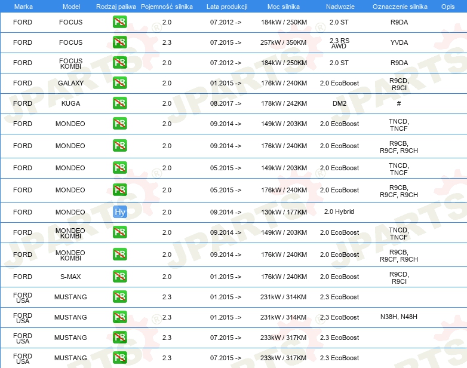Click the petrol fuel icon in the GALAXY row
Viewport: 467px width, 368px height.
119,83
